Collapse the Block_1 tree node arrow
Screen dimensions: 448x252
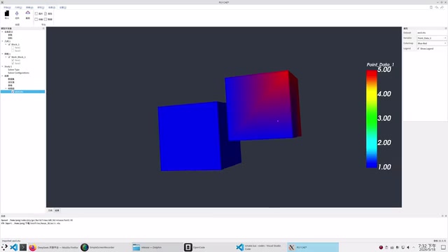(x=6, y=45)
